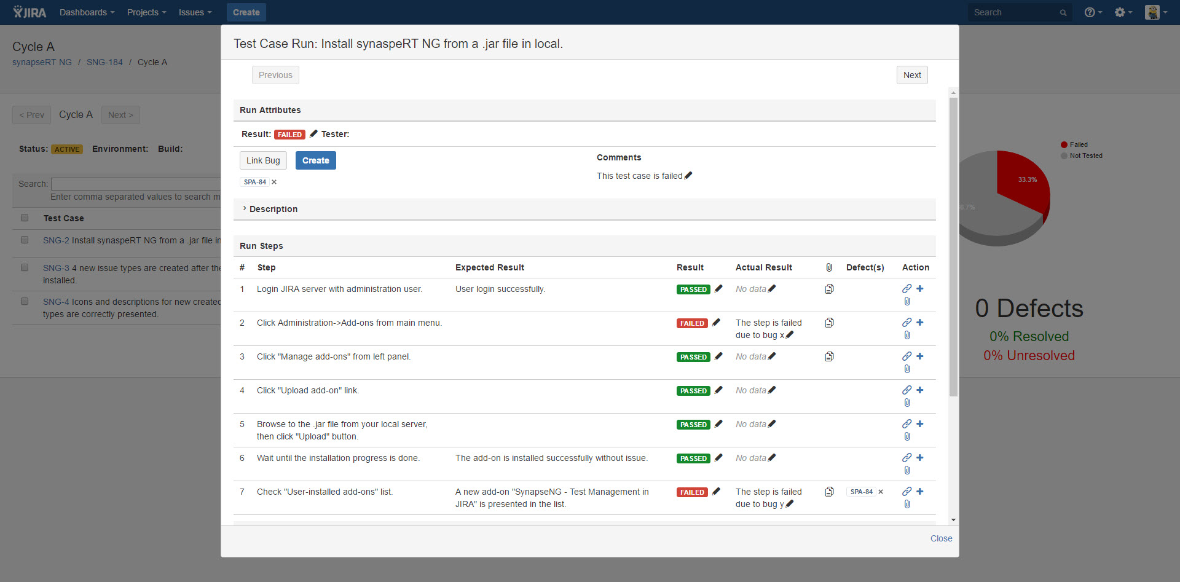
Task: Check the SNG-3 test case checkbox
Action: click(25, 267)
